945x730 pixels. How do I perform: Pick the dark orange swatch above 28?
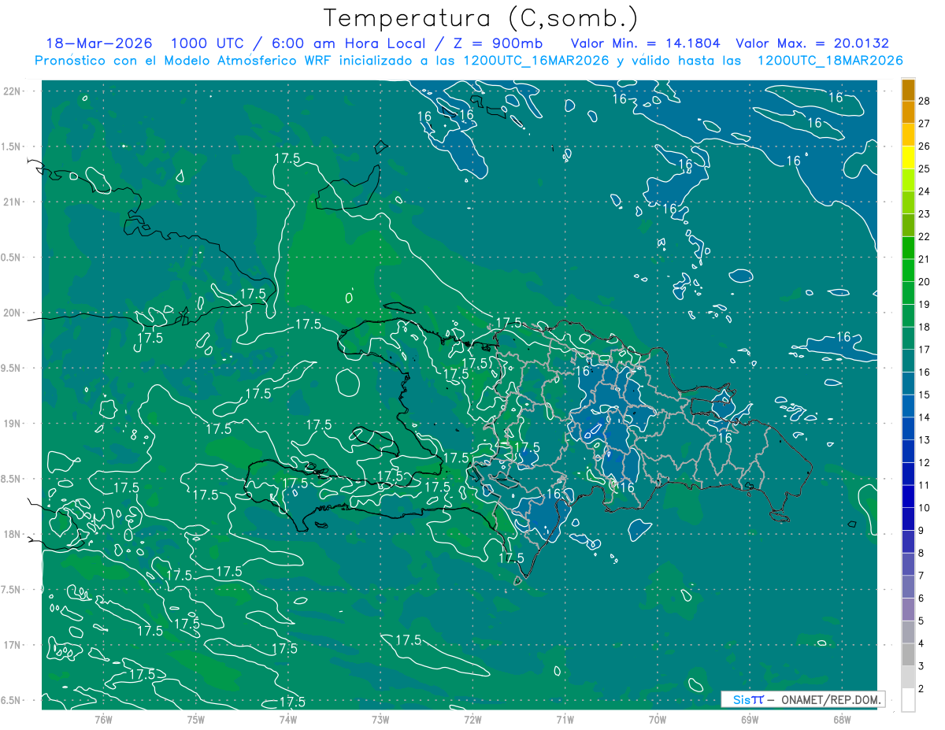(x=908, y=89)
